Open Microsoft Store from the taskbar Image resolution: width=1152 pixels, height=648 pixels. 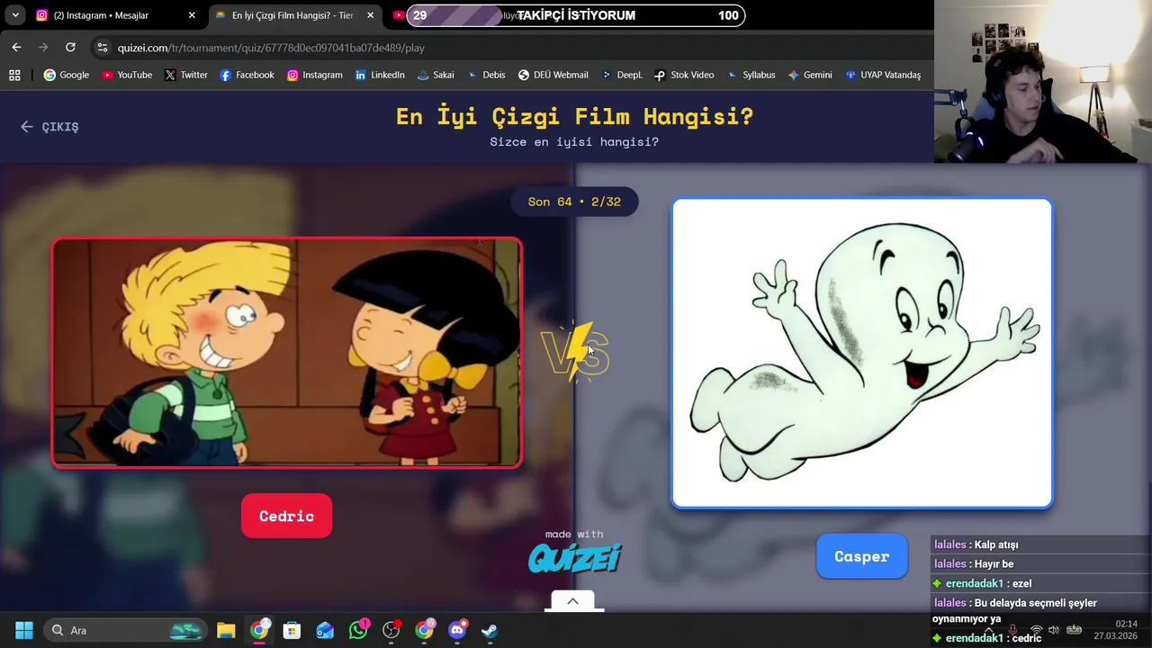292,630
